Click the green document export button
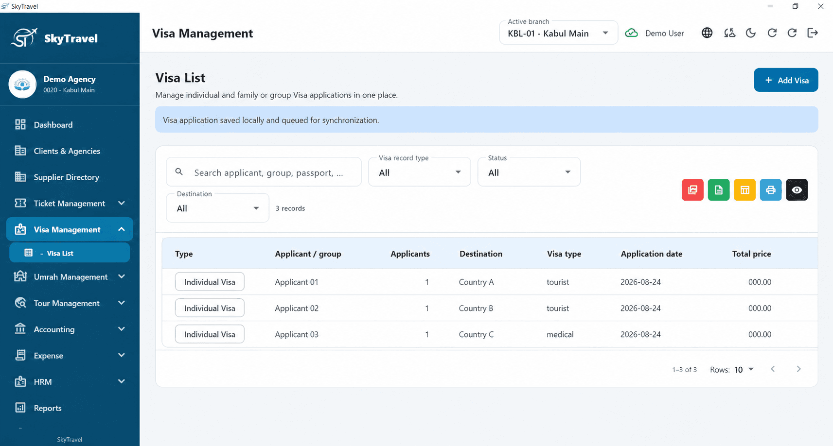 719,189
